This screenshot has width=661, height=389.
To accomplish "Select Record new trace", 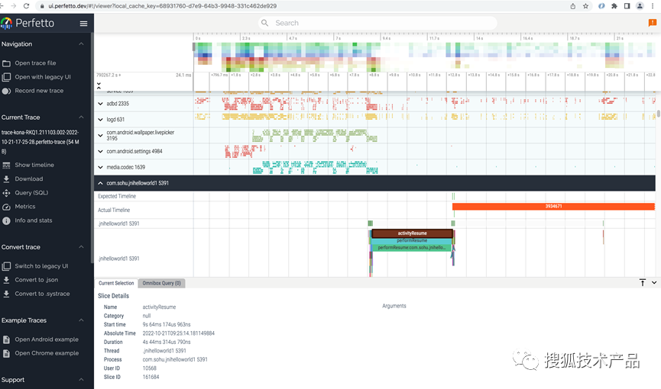I will point(39,91).
